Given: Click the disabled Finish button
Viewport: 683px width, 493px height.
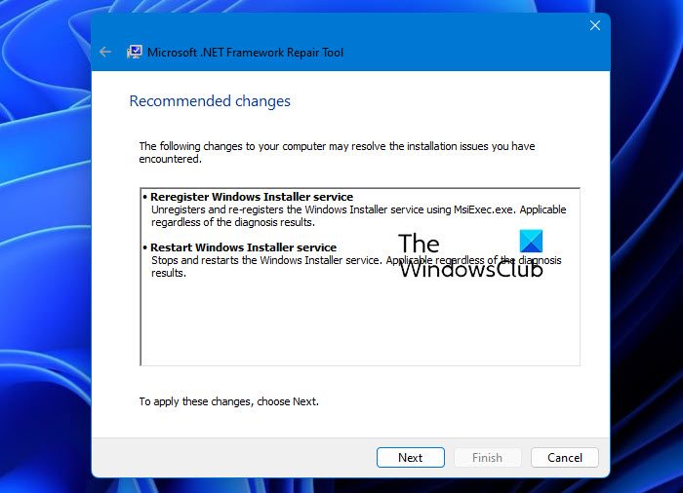Looking at the screenshot, I should [488, 457].
